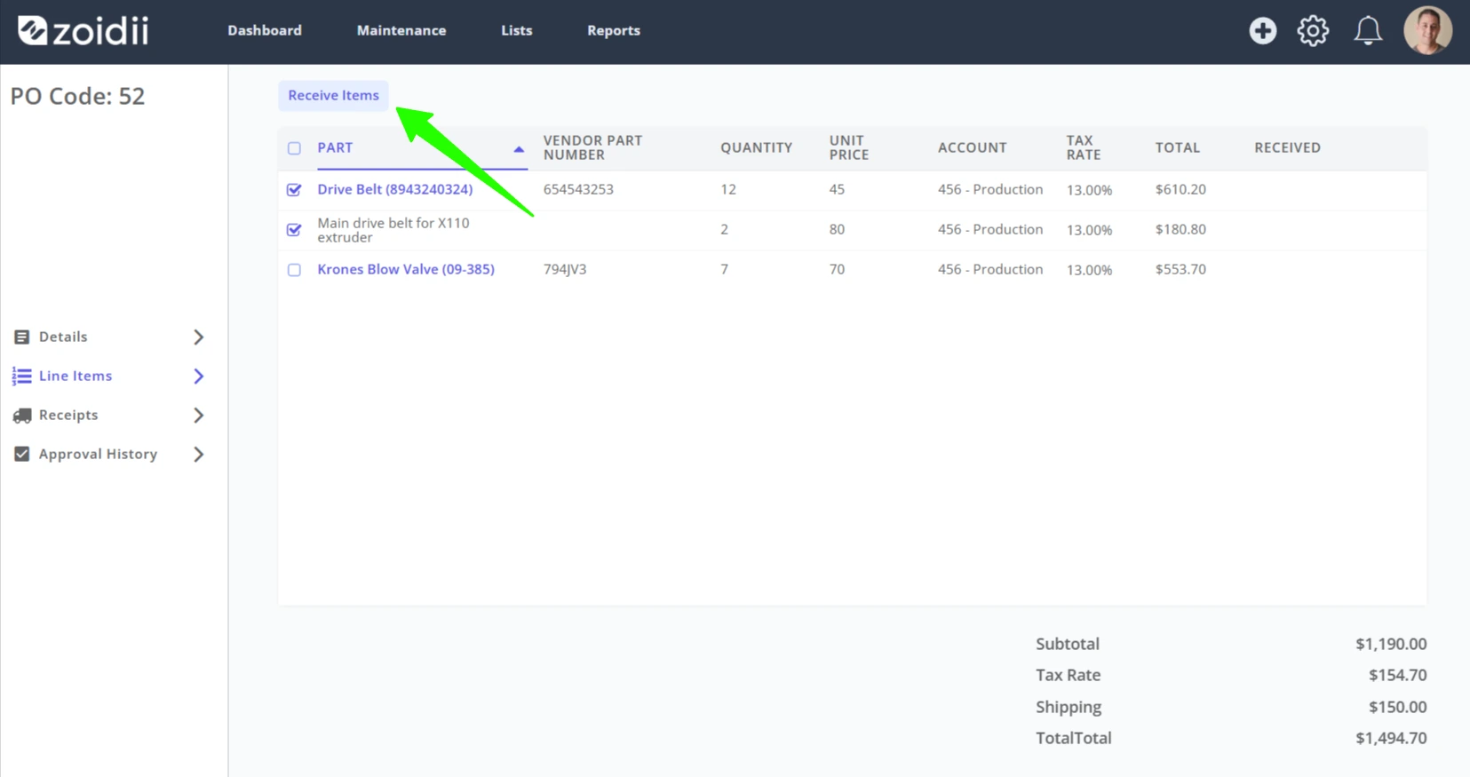Open the add new plus icon
Viewport: 1470px width, 777px height.
[1262, 31]
